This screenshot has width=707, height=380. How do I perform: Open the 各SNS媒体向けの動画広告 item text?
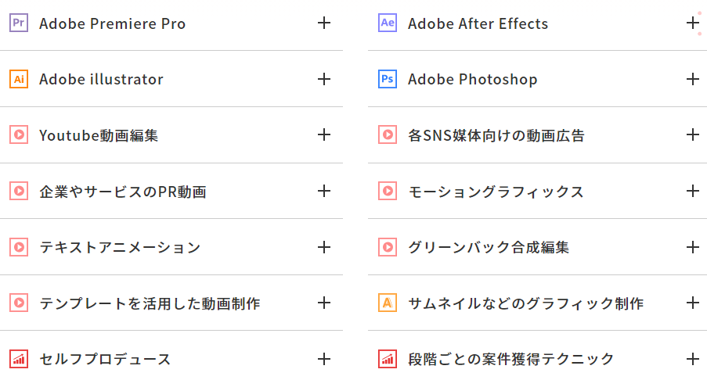click(x=496, y=135)
